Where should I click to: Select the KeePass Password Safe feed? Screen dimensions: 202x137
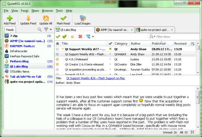(28, 56)
